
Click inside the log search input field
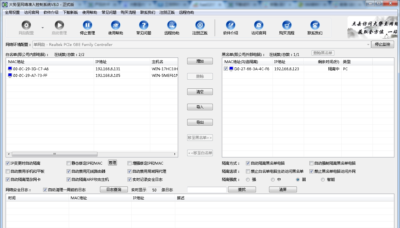tap(207, 189)
